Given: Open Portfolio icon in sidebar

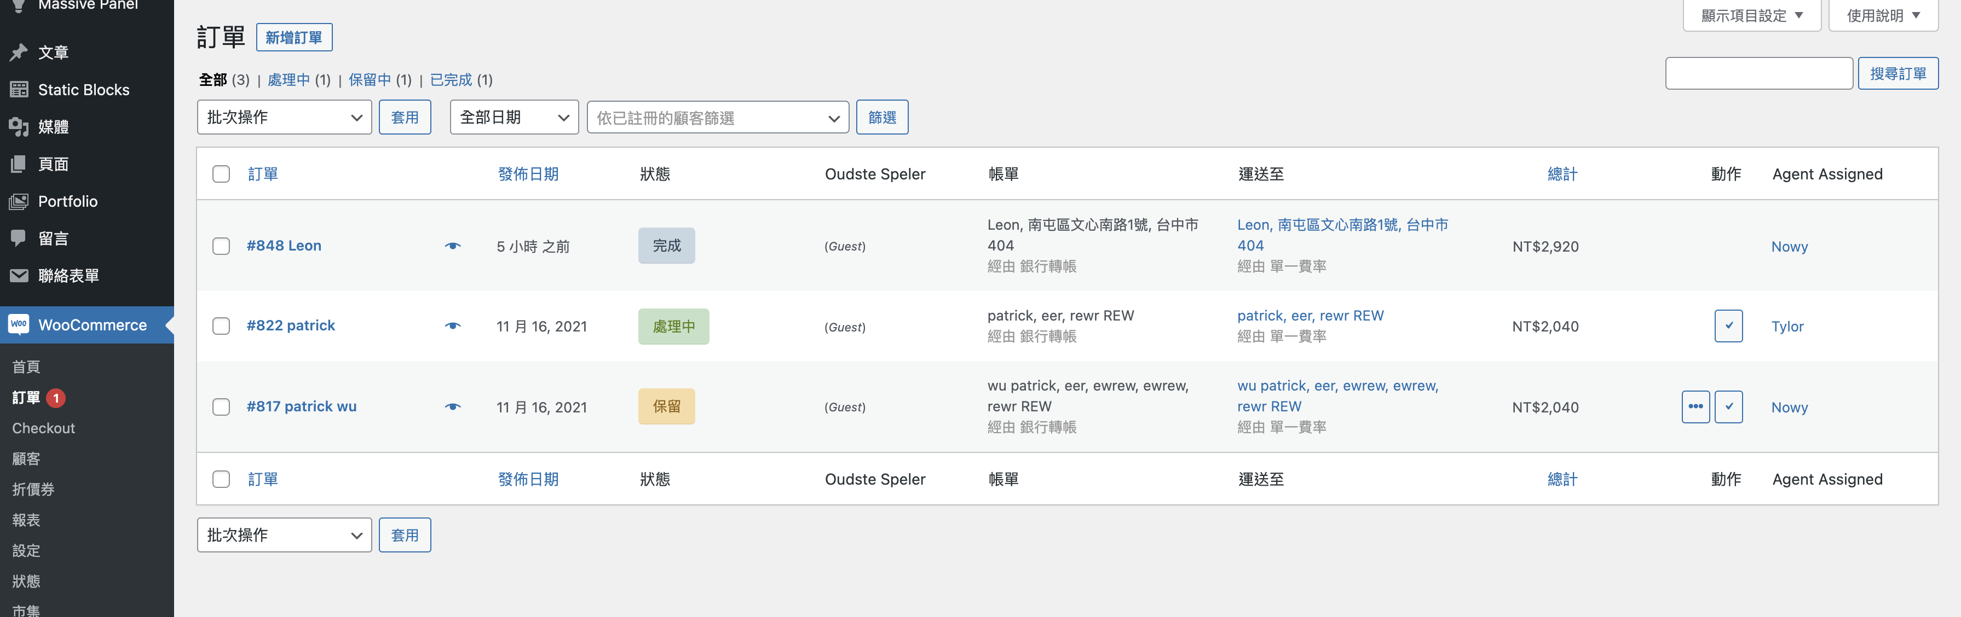Looking at the screenshot, I should [19, 202].
